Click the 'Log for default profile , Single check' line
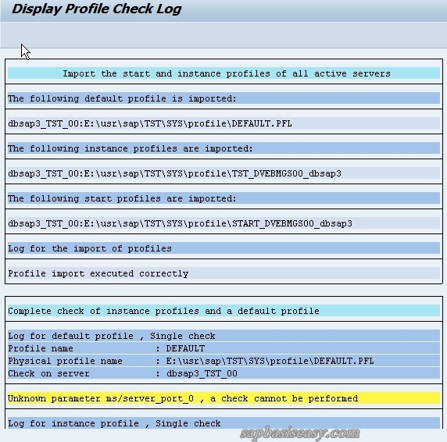Screen dimensions: 447x442 [x=223, y=336]
